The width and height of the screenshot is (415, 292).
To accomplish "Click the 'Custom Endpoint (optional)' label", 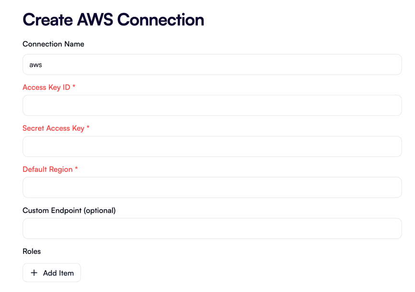I will tap(69, 211).
